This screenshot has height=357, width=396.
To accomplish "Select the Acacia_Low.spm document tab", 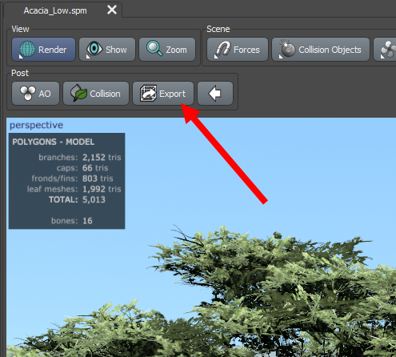I will coord(63,10).
